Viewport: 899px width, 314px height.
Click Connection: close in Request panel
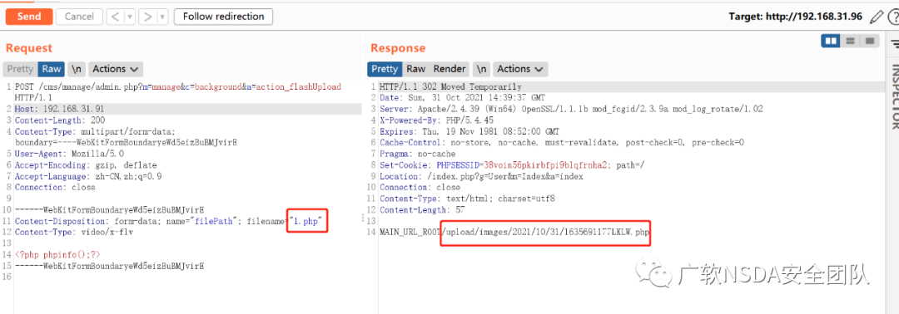tap(55, 187)
